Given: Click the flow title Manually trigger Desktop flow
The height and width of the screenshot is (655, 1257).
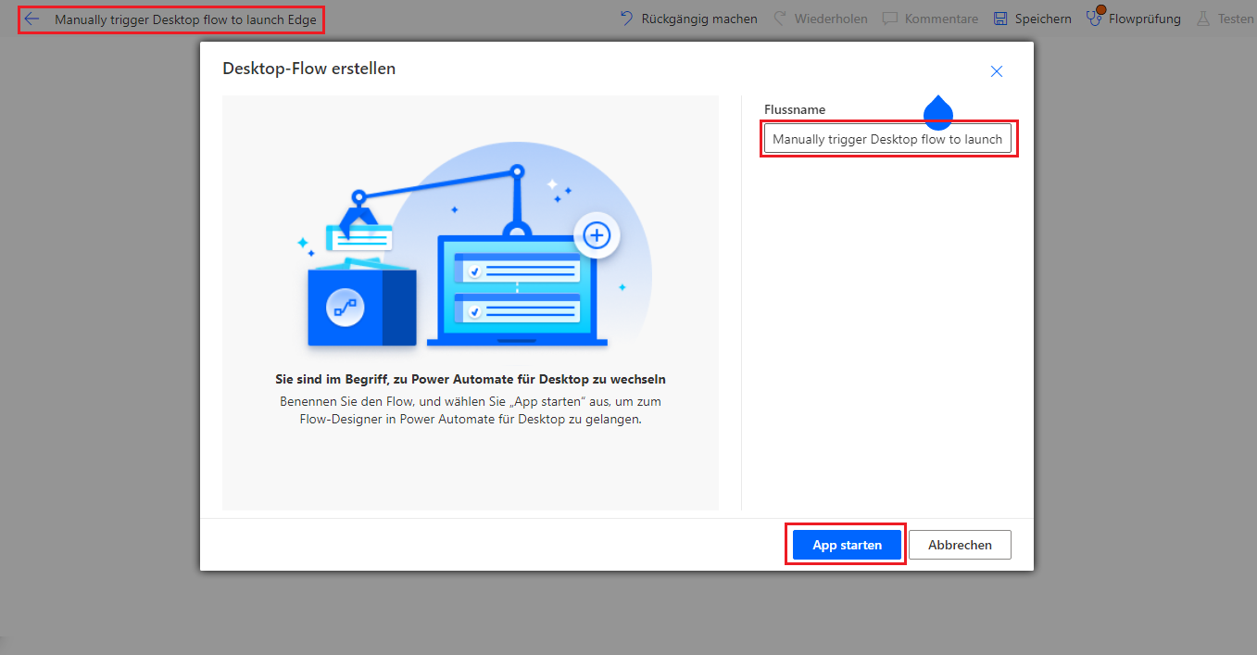Looking at the screenshot, I should click(x=185, y=19).
